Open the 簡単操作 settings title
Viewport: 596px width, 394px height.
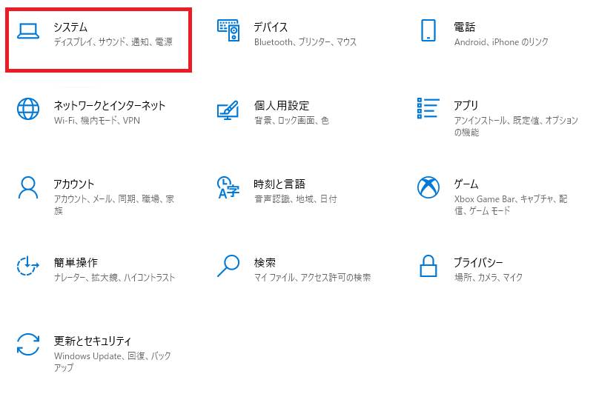[76, 263]
